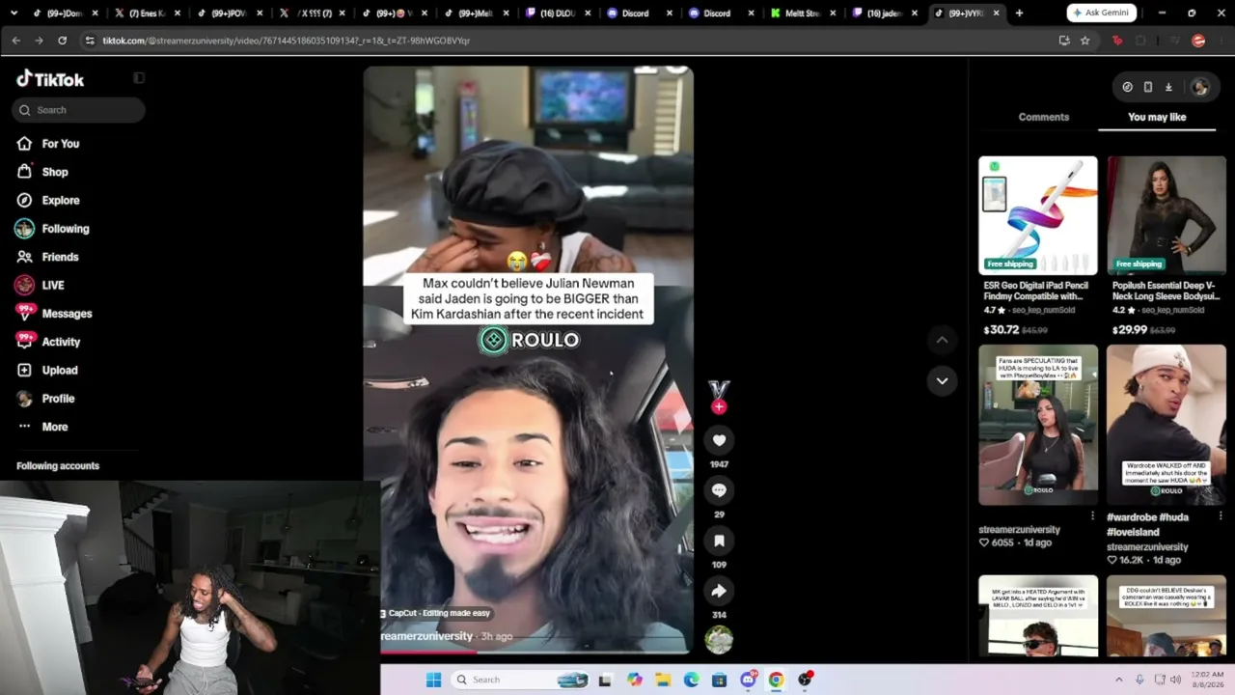Go to the previous video
This screenshot has width=1235, height=695.
pos(942,340)
